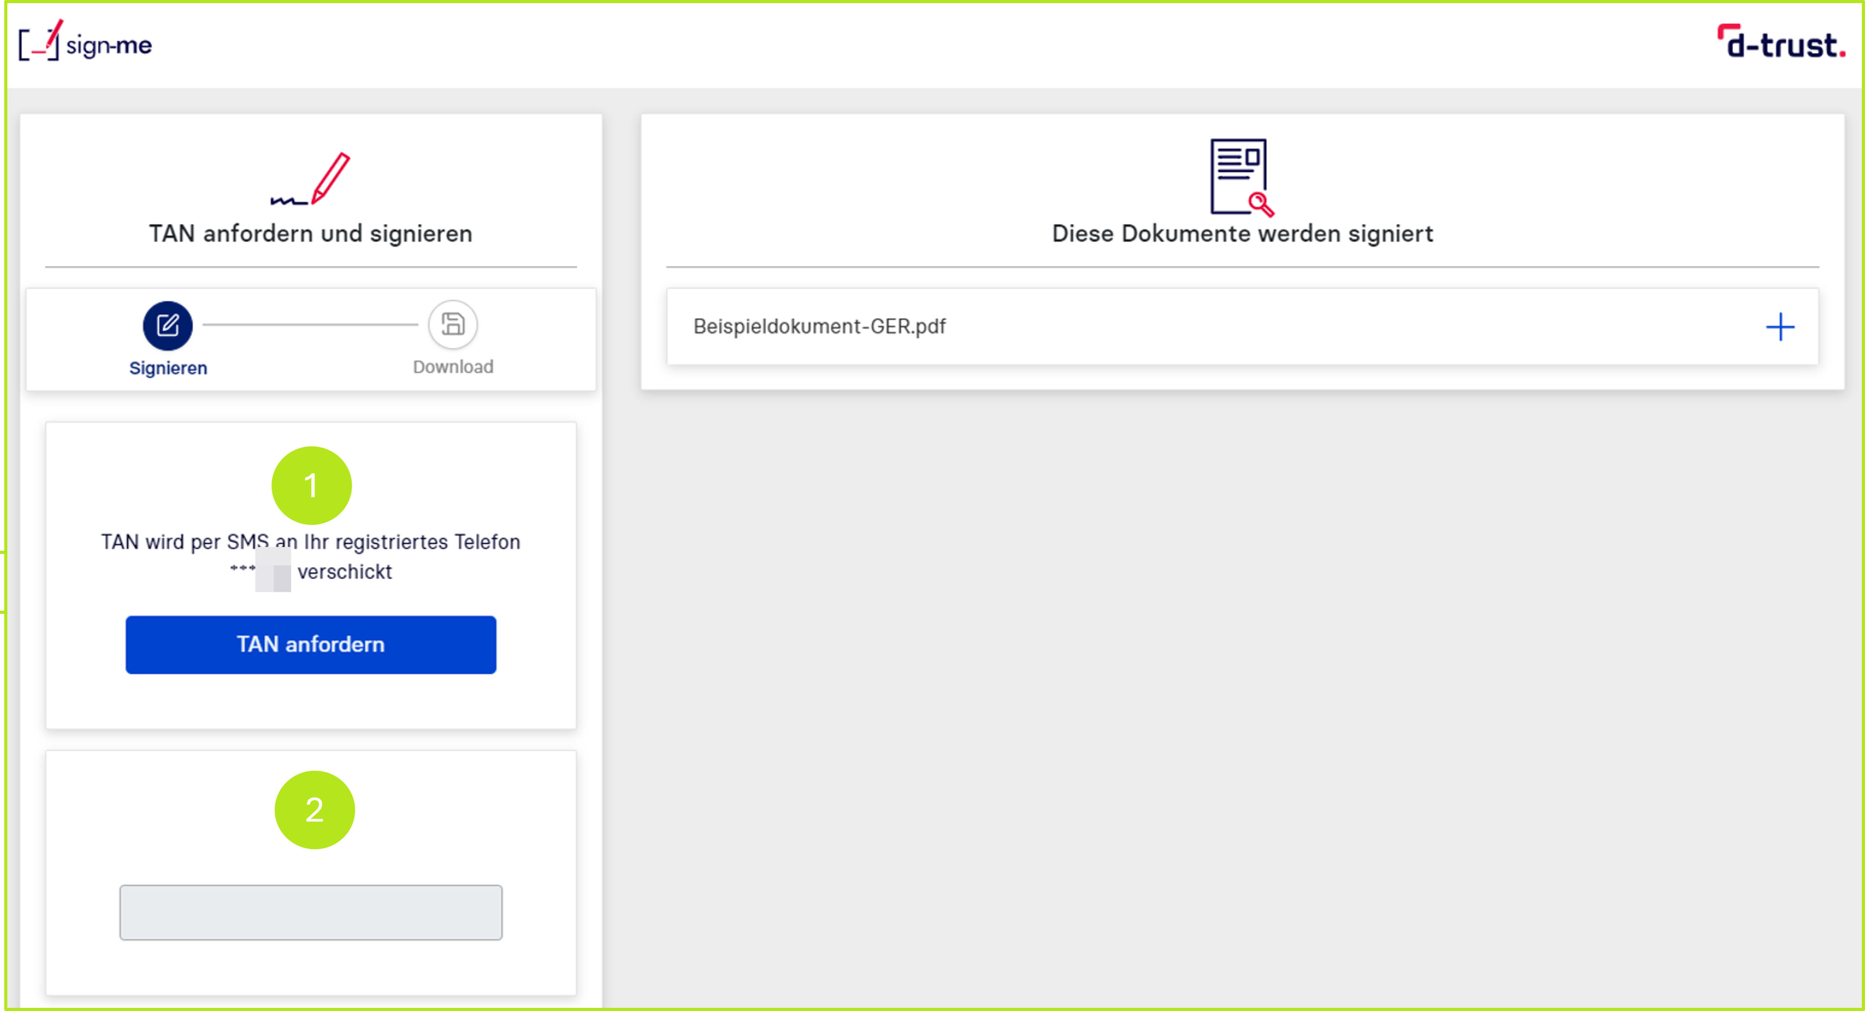
Task: Click the green step 2 badge
Action: point(314,810)
